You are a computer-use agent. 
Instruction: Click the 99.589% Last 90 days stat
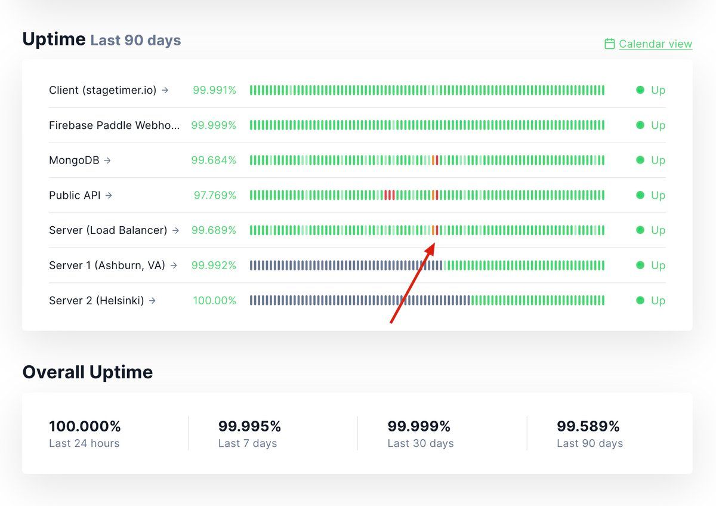click(588, 427)
